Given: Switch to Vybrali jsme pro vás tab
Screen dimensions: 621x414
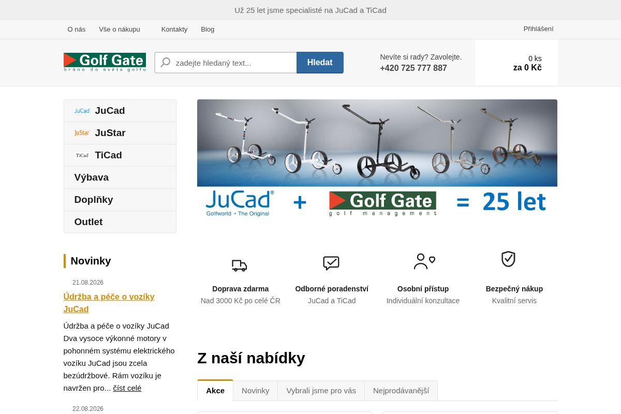Looking at the screenshot, I should [321, 391].
